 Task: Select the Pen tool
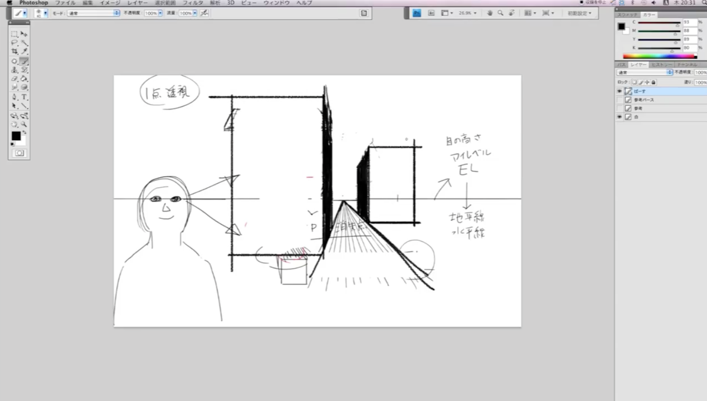click(x=14, y=97)
